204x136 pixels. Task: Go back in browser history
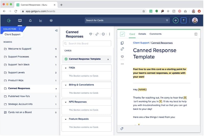pos(4,11)
